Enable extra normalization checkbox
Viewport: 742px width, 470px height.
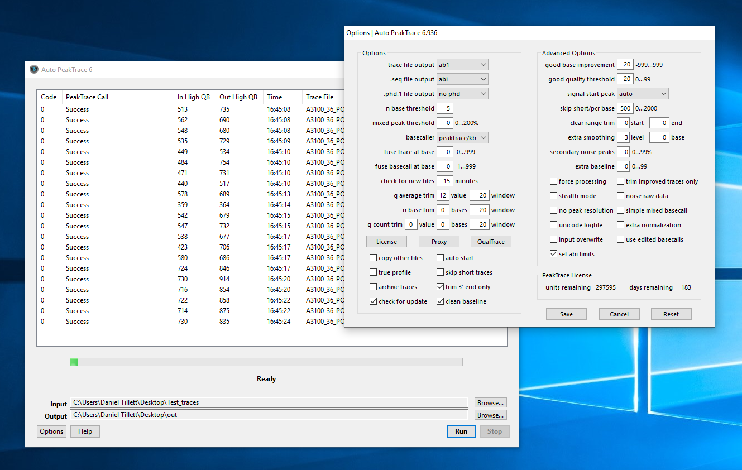coord(620,225)
